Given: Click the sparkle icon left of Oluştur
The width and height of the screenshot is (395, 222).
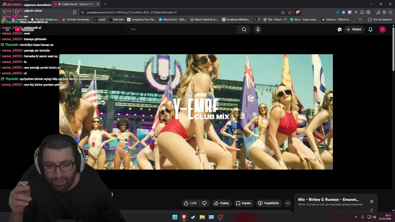Looking at the screenshot, I should coord(339,29).
